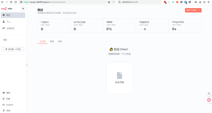
Task: Switch to the 工作流 workflows tab
Action: pos(43,41)
